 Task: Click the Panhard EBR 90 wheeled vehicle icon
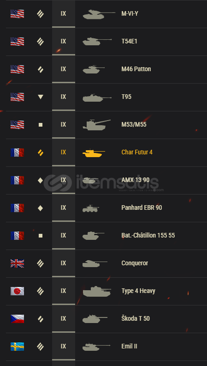point(90,208)
